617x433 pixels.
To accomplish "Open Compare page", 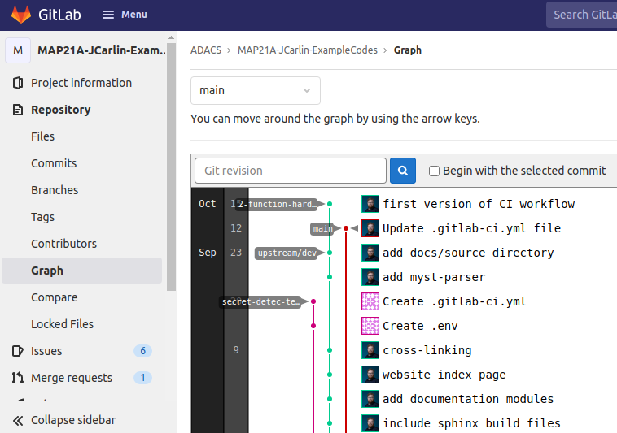I will click(55, 297).
